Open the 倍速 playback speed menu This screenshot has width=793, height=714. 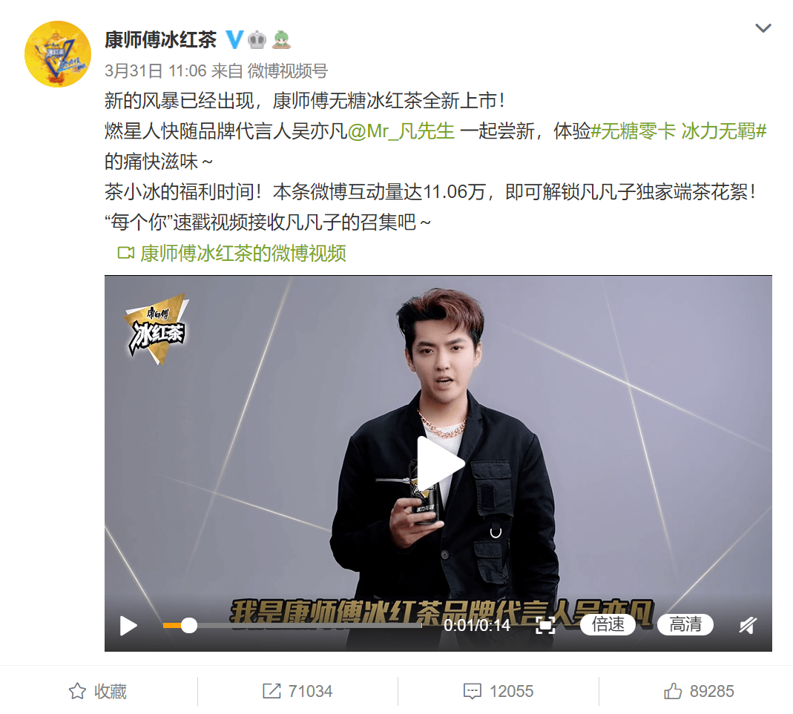[x=608, y=624]
